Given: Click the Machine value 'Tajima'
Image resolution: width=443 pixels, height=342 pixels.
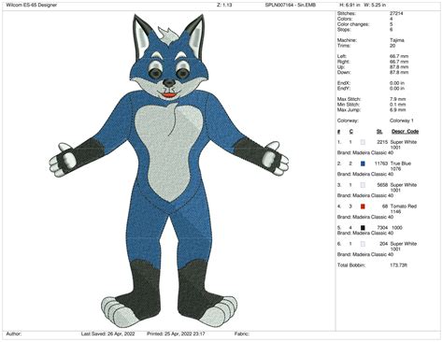Looking at the screenshot, I should tap(397, 40).
